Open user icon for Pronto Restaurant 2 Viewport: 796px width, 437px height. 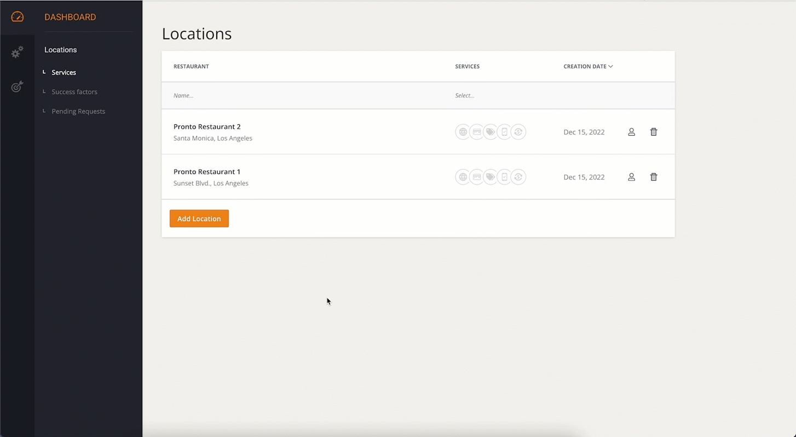631,132
